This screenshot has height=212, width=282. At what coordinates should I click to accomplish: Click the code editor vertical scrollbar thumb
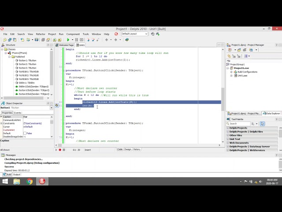pos(223,99)
